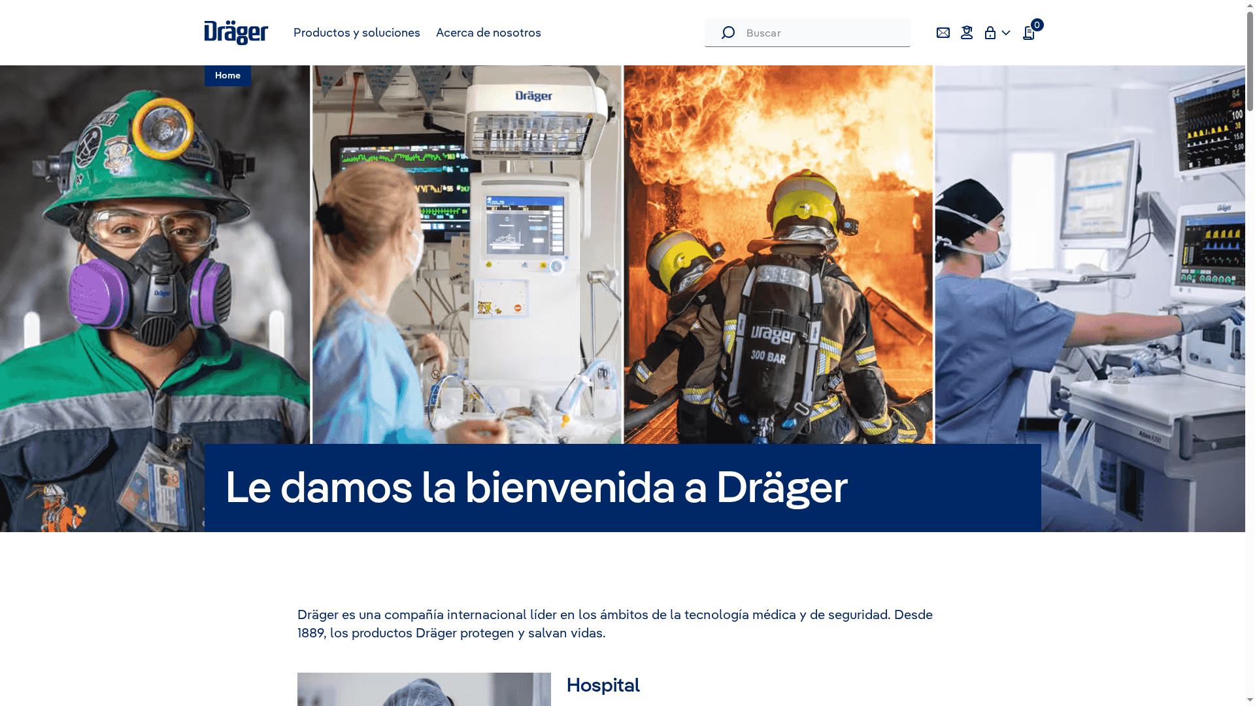Click the zero counter badge on the request list
Screen dimensions: 1255x706
(x=1037, y=25)
